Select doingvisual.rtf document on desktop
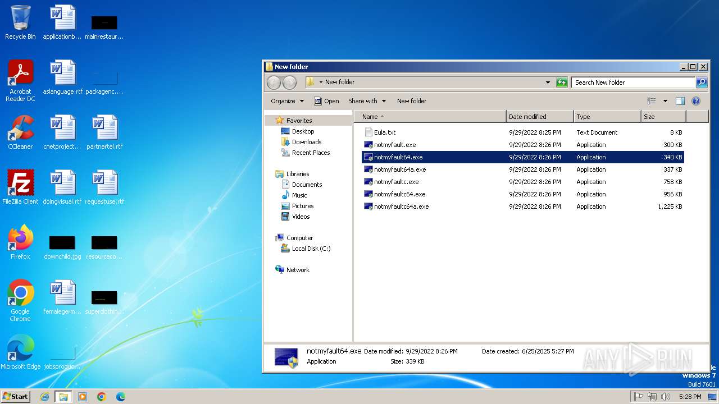The height and width of the screenshot is (404, 719). [62, 187]
